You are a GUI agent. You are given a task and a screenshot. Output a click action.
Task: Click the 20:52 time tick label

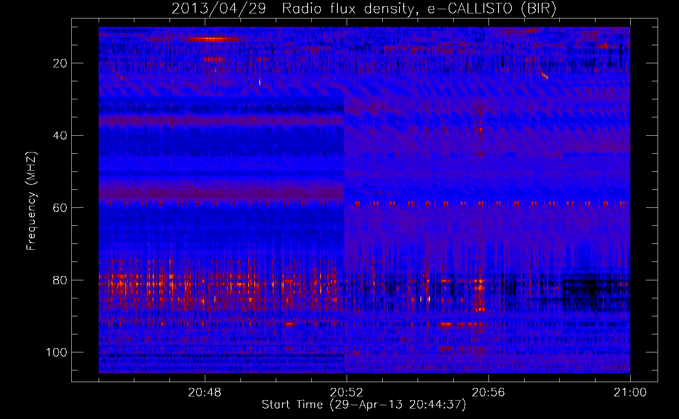[x=347, y=393]
